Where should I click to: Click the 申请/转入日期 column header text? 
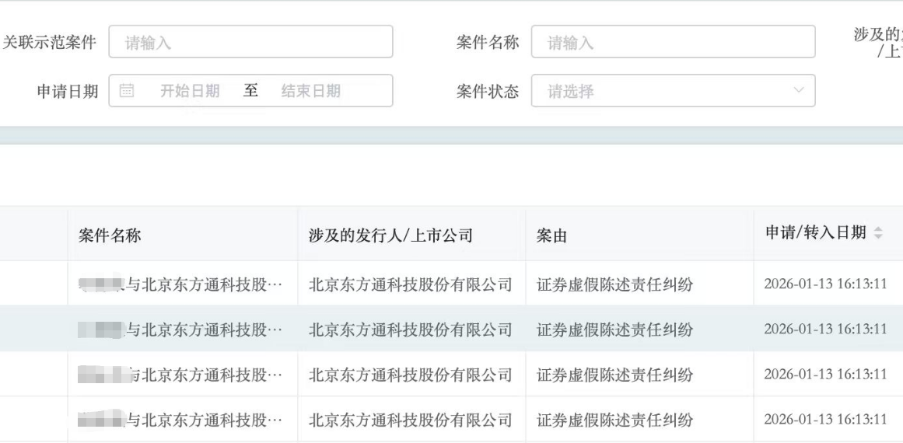click(x=815, y=232)
